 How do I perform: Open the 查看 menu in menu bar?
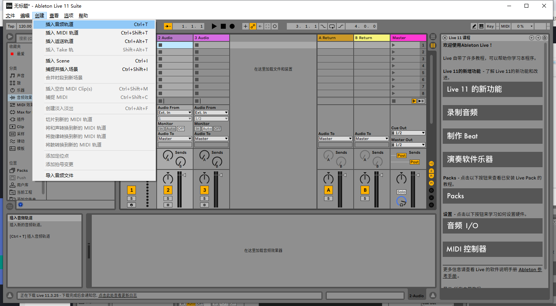coord(54,16)
